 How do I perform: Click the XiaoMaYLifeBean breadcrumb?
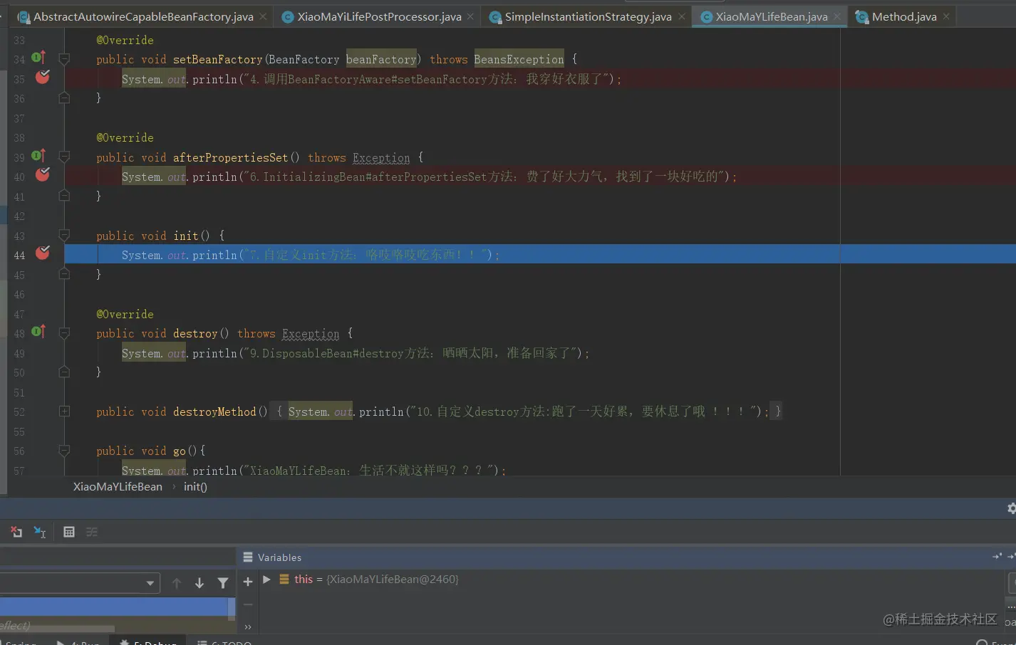pos(118,487)
